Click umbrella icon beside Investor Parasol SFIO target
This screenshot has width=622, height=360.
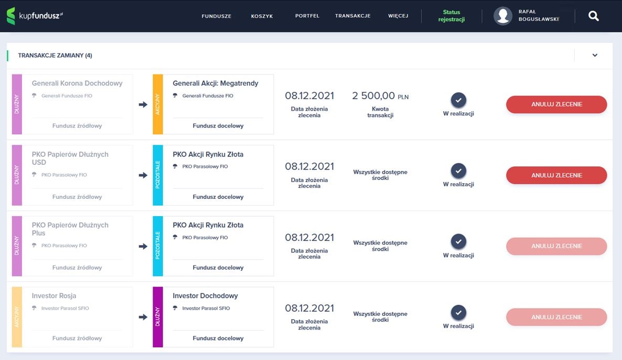pos(175,308)
